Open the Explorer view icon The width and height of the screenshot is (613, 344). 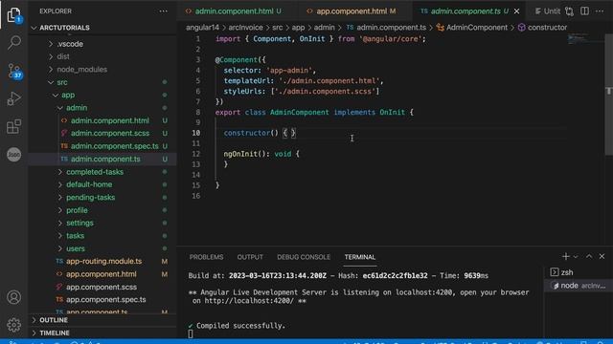[13, 15]
